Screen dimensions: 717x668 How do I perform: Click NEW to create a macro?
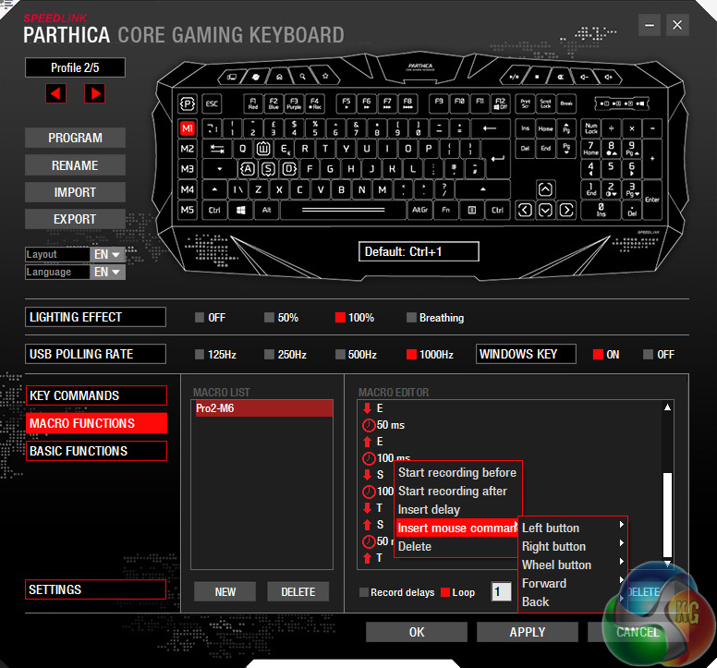tap(225, 592)
